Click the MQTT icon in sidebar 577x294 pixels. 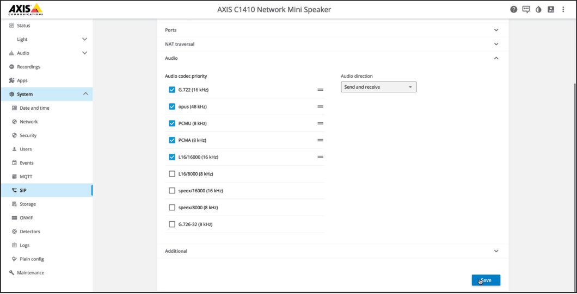click(x=14, y=177)
